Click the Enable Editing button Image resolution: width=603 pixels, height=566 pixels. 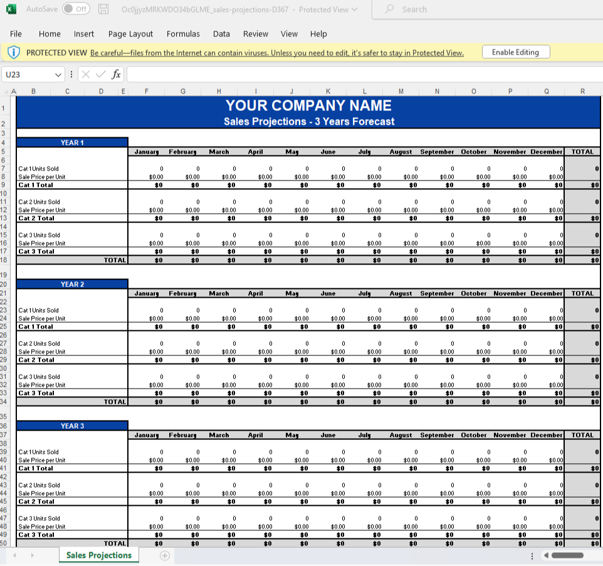coord(516,52)
